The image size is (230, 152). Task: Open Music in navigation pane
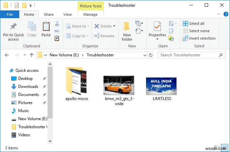coord(20,111)
